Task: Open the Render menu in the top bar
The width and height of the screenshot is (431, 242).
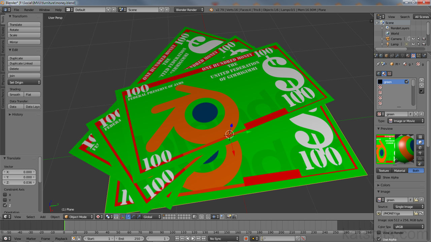Action: point(29,10)
